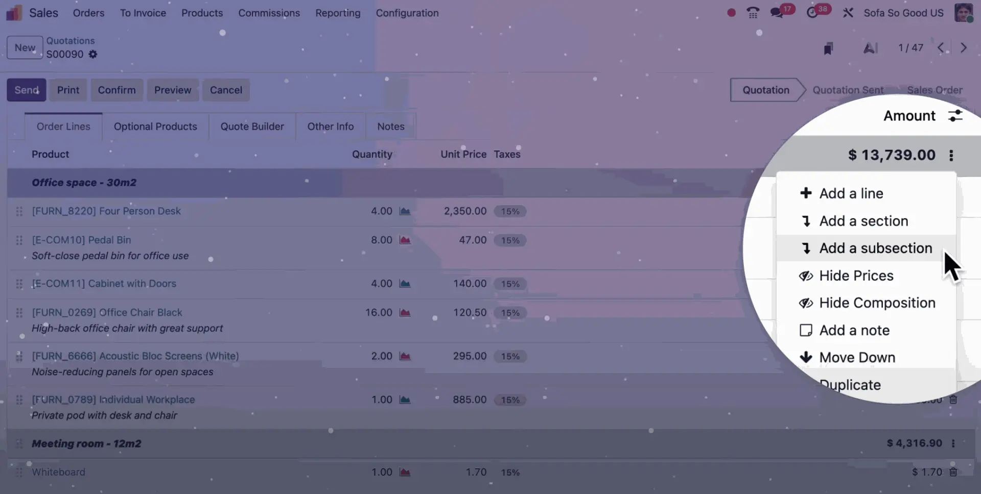The width and height of the screenshot is (981, 494).
Task: Open the To Invoice menu
Action: point(143,13)
